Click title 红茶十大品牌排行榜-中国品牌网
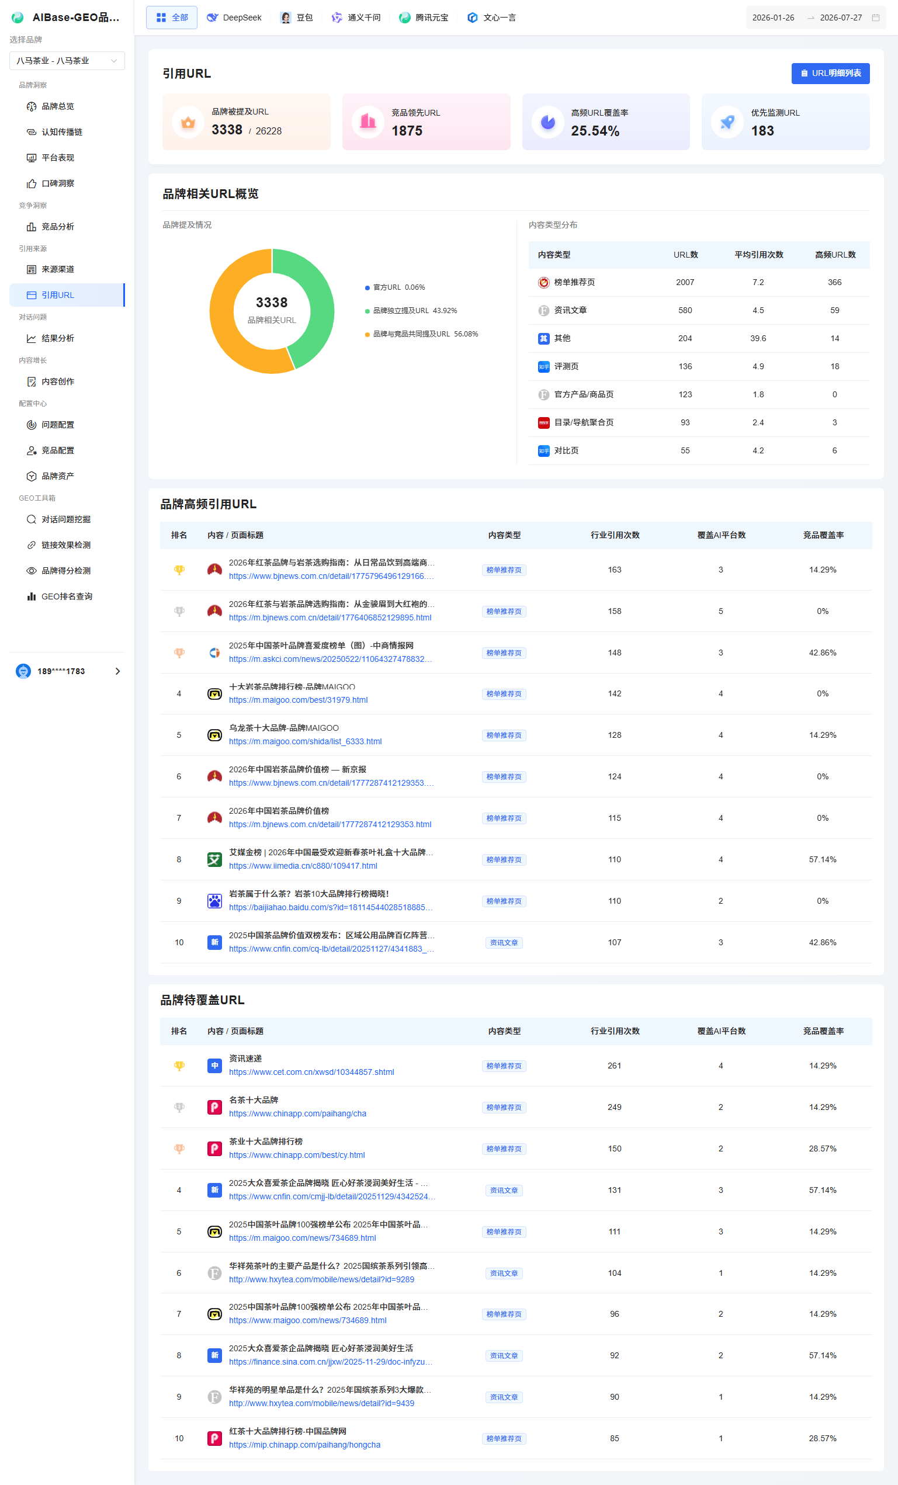The width and height of the screenshot is (898, 1485). [287, 1431]
